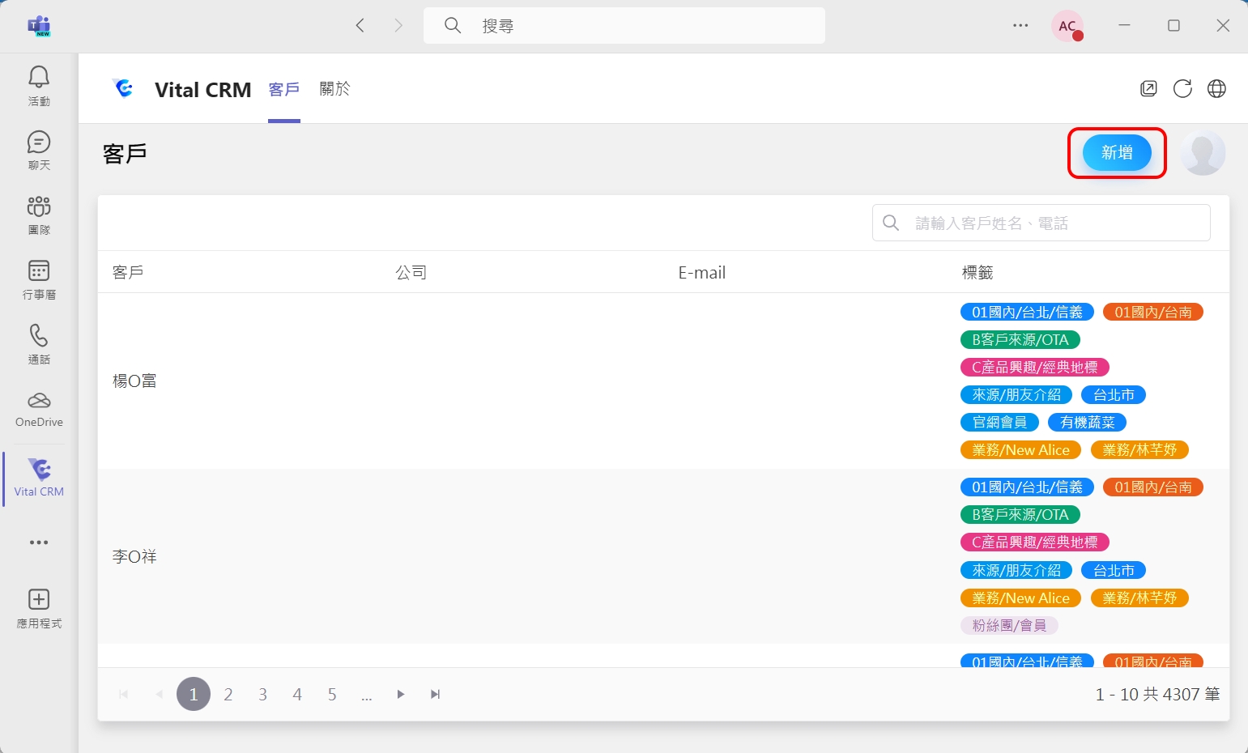Image resolution: width=1248 pixels, height=753 pixels.
Task: Open customer 楊O富 row
Action: (x=134, y=381)
